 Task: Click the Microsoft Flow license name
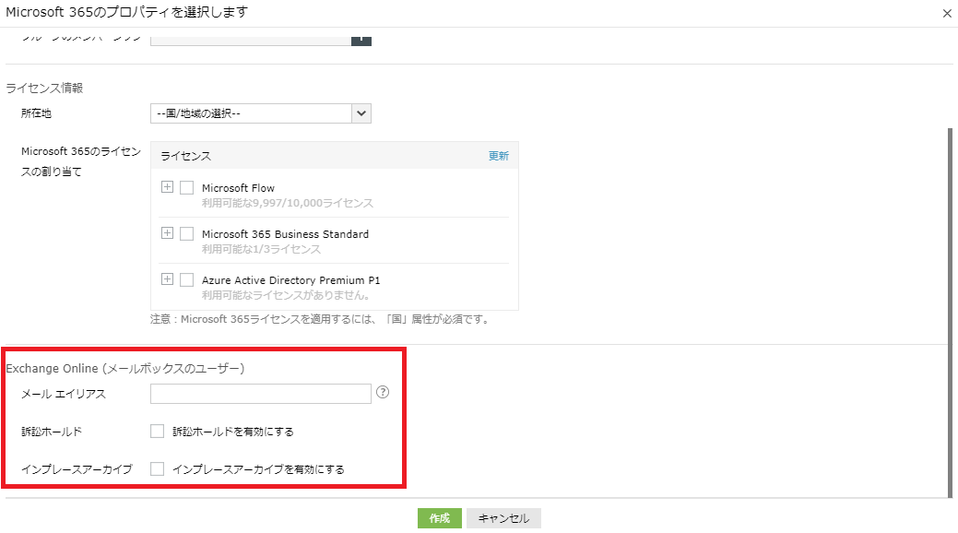238,188
